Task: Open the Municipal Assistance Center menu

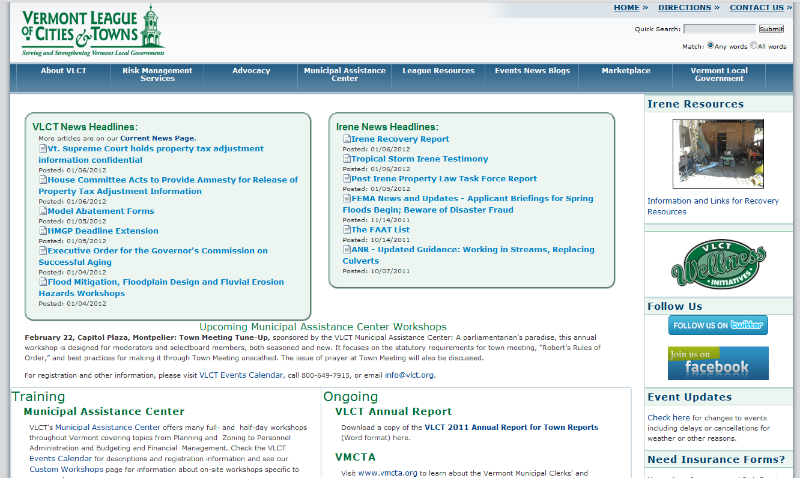Action: pyautogui.click(x=345, y=74)
